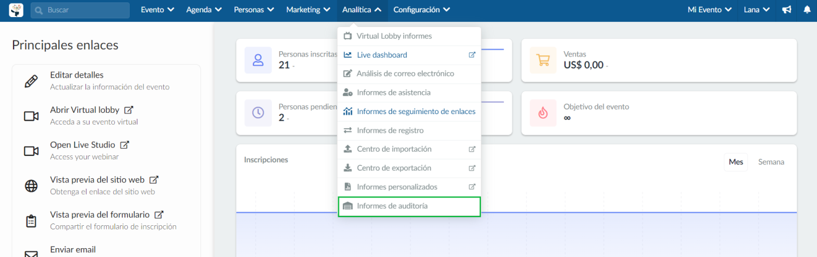Expand the Evento menu
The height and width of the screenshot is (257, 817).
point(157,10)
